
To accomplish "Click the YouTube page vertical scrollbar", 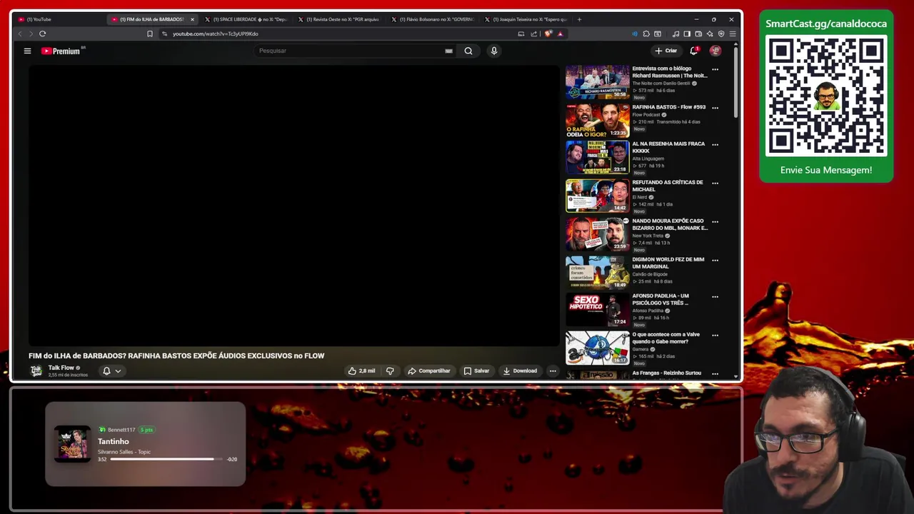I will (x=736, y=81).
